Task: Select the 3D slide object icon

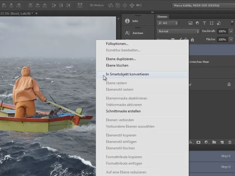Action: click(132, 5)
